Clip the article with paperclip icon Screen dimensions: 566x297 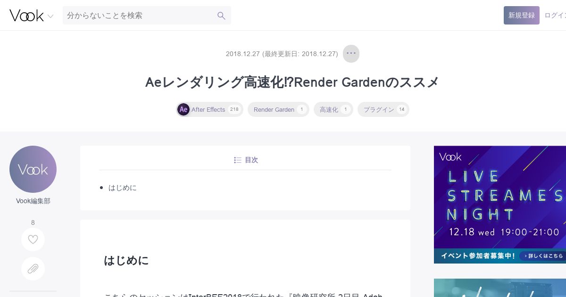click(33, 269)
